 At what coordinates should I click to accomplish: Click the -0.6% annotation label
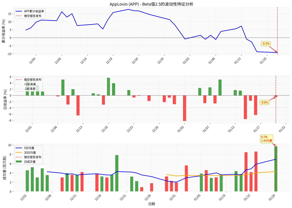[264, 103]
